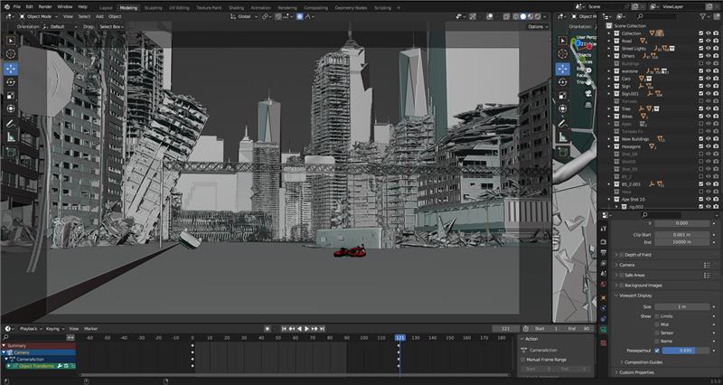Uncheck the Passepartout checkbox

pyautogui.click(x=657, y=351)
